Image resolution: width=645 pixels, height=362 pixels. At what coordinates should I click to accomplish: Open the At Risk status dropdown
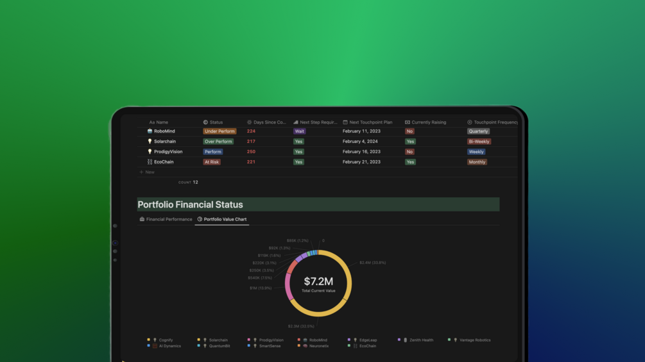click(x=212, y=162)
